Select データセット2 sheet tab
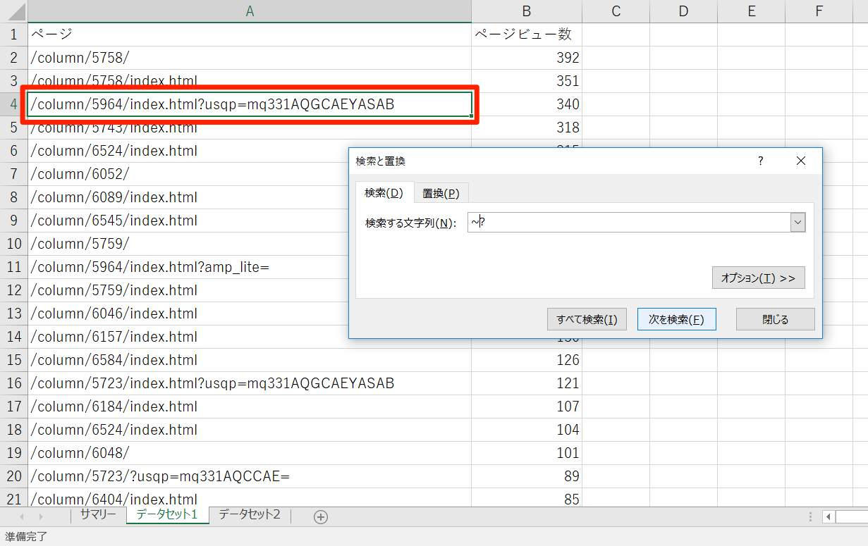This screenshot has width=868, height=546. pyautogui.click(x=250, y=515)
